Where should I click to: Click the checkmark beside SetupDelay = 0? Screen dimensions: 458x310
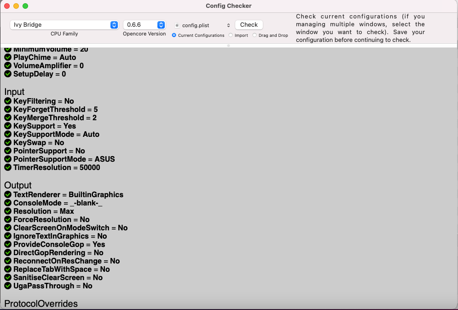[7, 74]
